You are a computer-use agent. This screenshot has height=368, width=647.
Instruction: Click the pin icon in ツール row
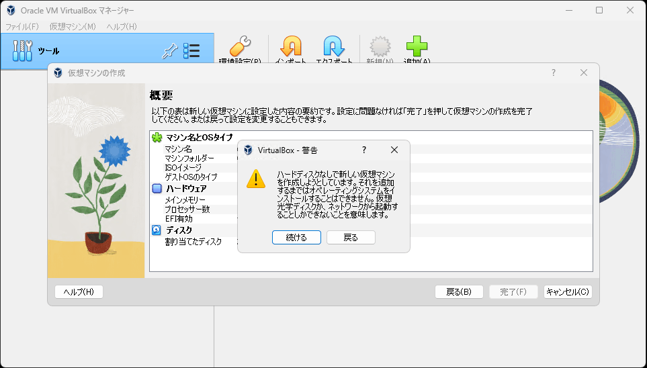(169, 51)
